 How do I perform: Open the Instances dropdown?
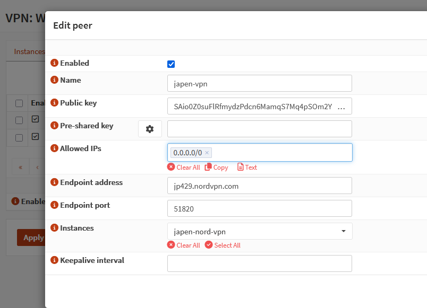260,231
